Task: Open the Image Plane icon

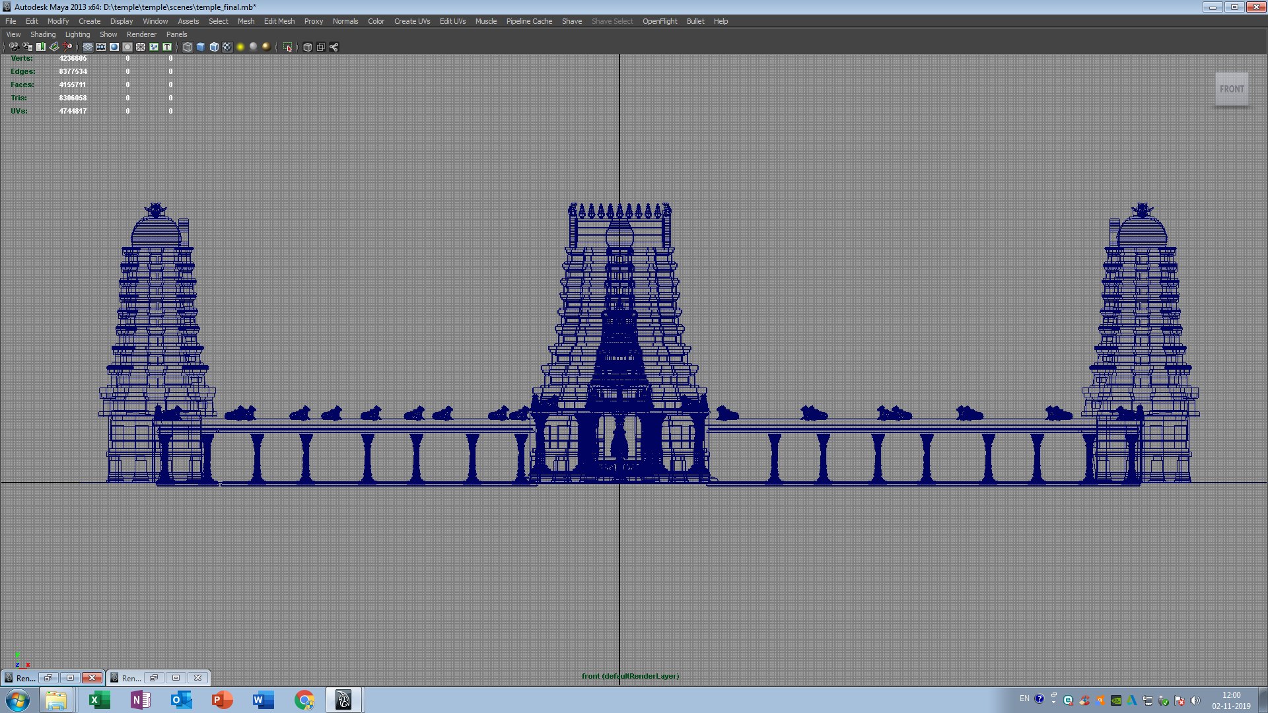Action: [54, 47]
